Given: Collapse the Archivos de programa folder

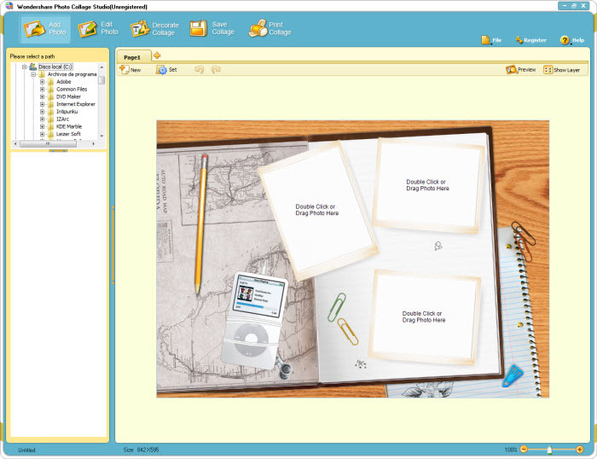Looking at the screenshot, I should click(33, 74).
